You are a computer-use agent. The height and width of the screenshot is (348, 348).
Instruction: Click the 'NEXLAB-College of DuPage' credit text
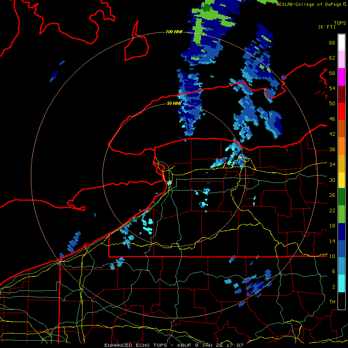[309, 4]
